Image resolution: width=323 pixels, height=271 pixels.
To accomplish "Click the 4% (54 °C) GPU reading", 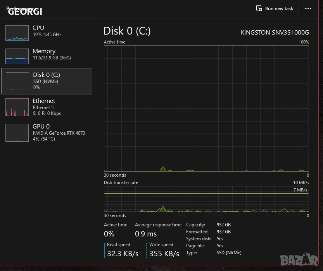I will coord(44,139).
